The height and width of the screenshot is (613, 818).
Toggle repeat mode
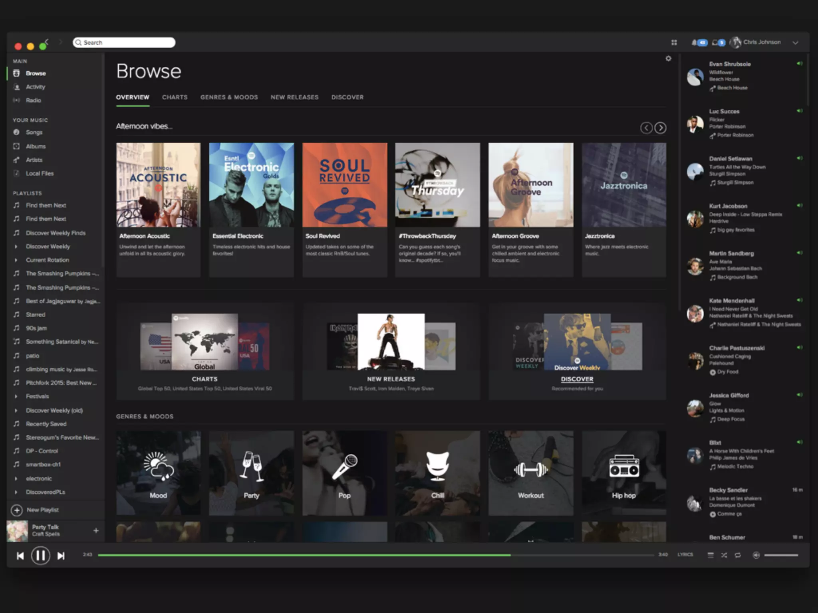click(x=738, y=555)
